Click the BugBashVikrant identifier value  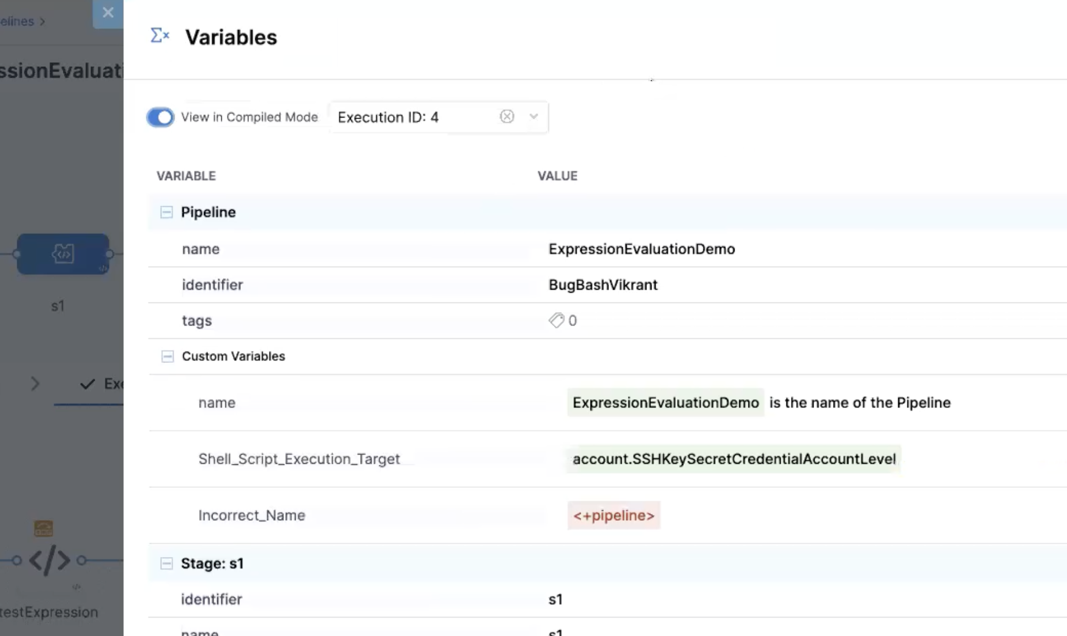click(603, 285)
